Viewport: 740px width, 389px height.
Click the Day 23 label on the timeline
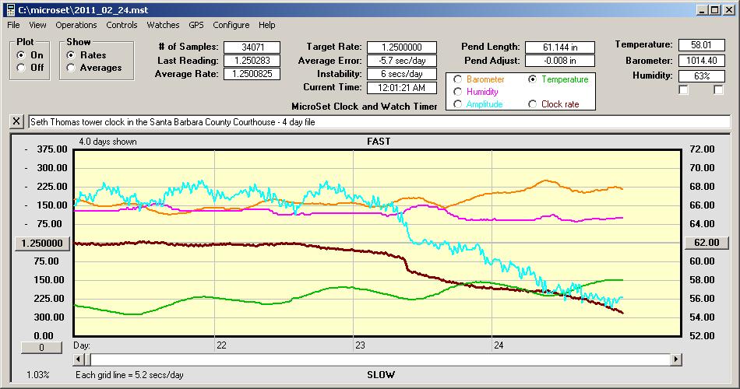(x=360, y=345)
